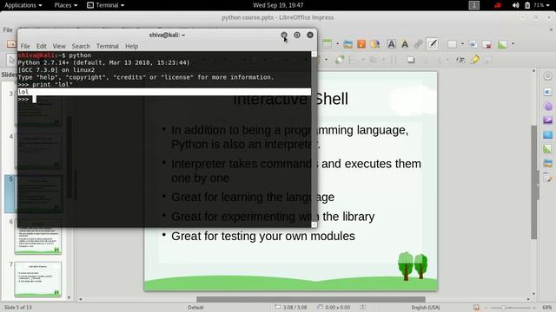Open the terminal's Search menu
The width and height of the screenshot is (556, 312).
tap(81, 46)
